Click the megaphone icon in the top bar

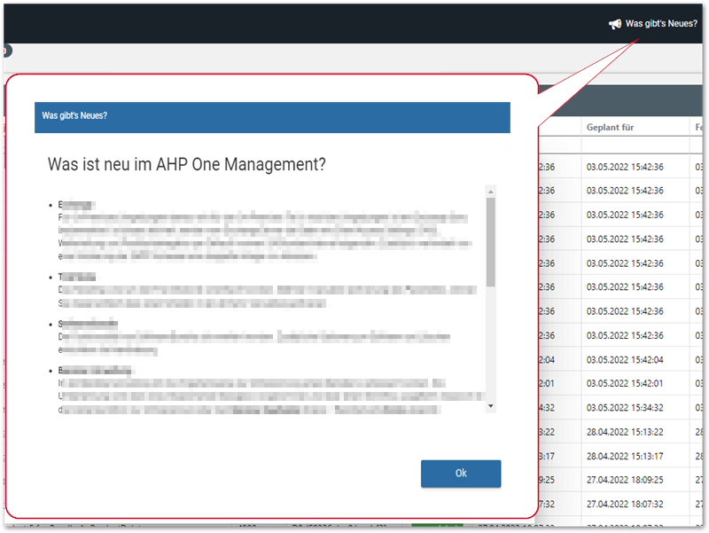pyautogui.click(x=615, y=24)
